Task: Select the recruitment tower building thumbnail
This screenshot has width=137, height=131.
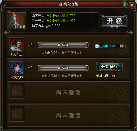Action: [x=17, y=20]
